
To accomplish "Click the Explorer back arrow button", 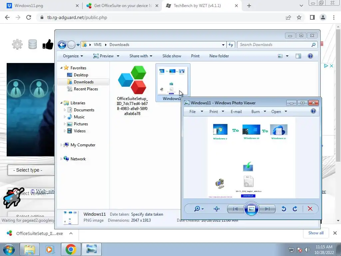I will pyautogui.click(x=62, y=45).
